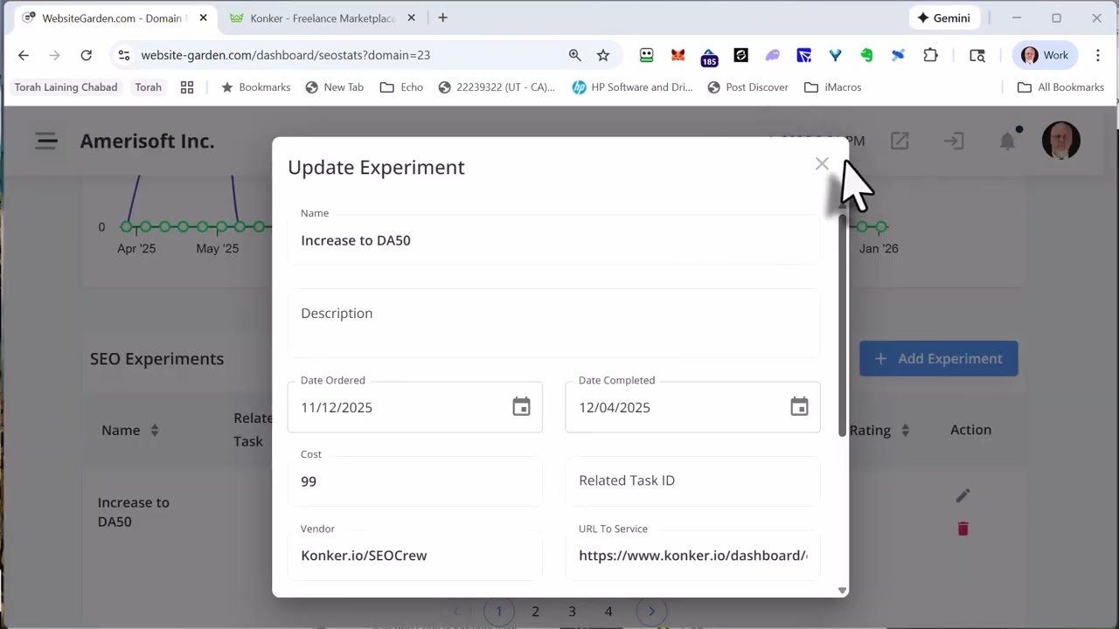
Task: Open the Post Discover bookmark
Action: (747, 87)
